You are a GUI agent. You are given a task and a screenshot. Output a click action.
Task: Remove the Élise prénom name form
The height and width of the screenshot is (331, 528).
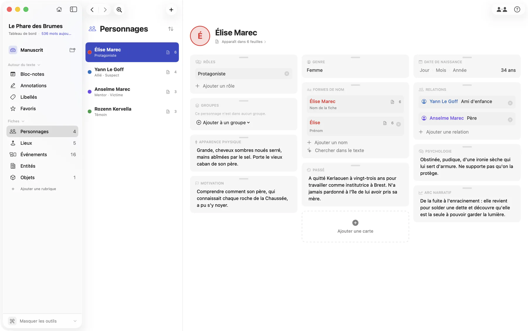pos(398,124)
